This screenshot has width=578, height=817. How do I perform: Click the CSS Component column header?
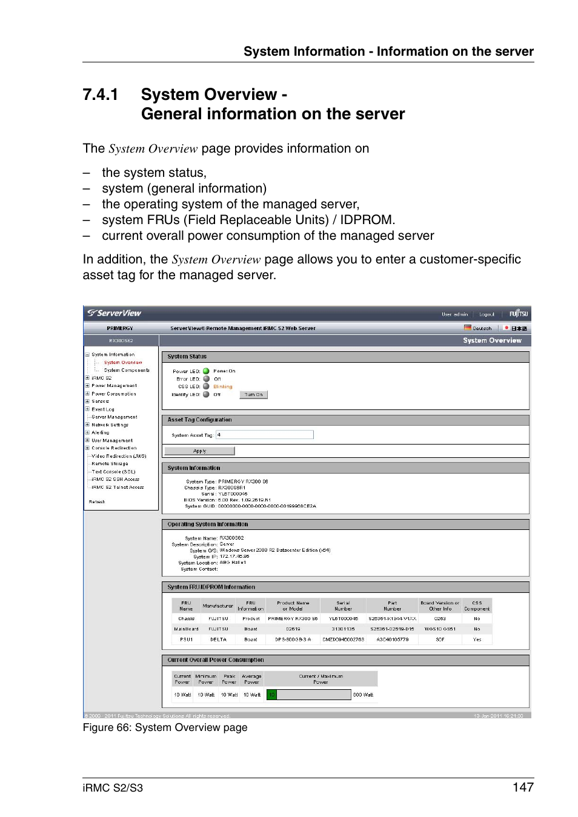pyautogui.click(x=477, y=606)
